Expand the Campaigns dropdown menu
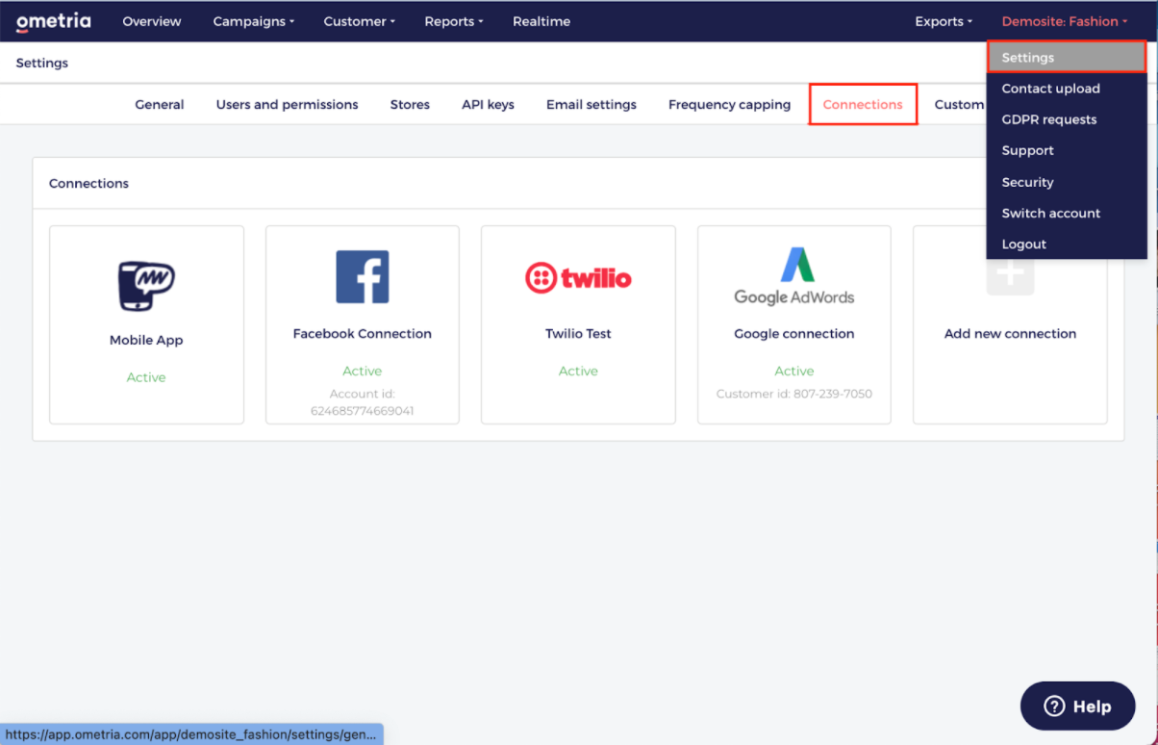This screenshot has width=1158, height=745. pyautogui.click(x=254, y=21)
